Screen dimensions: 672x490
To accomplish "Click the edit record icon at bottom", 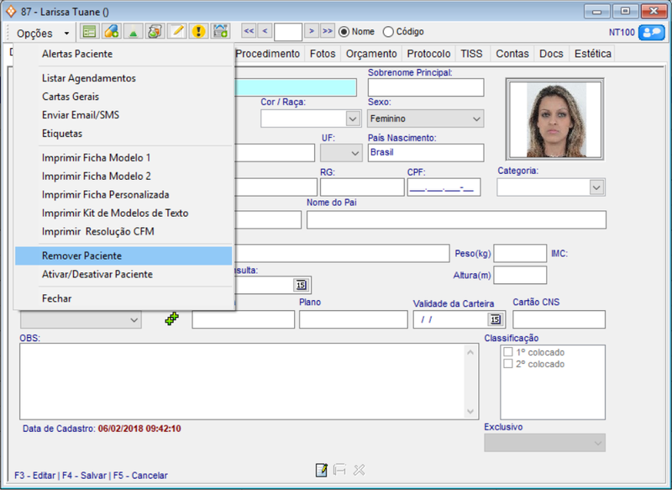I will tap(321, 471).
